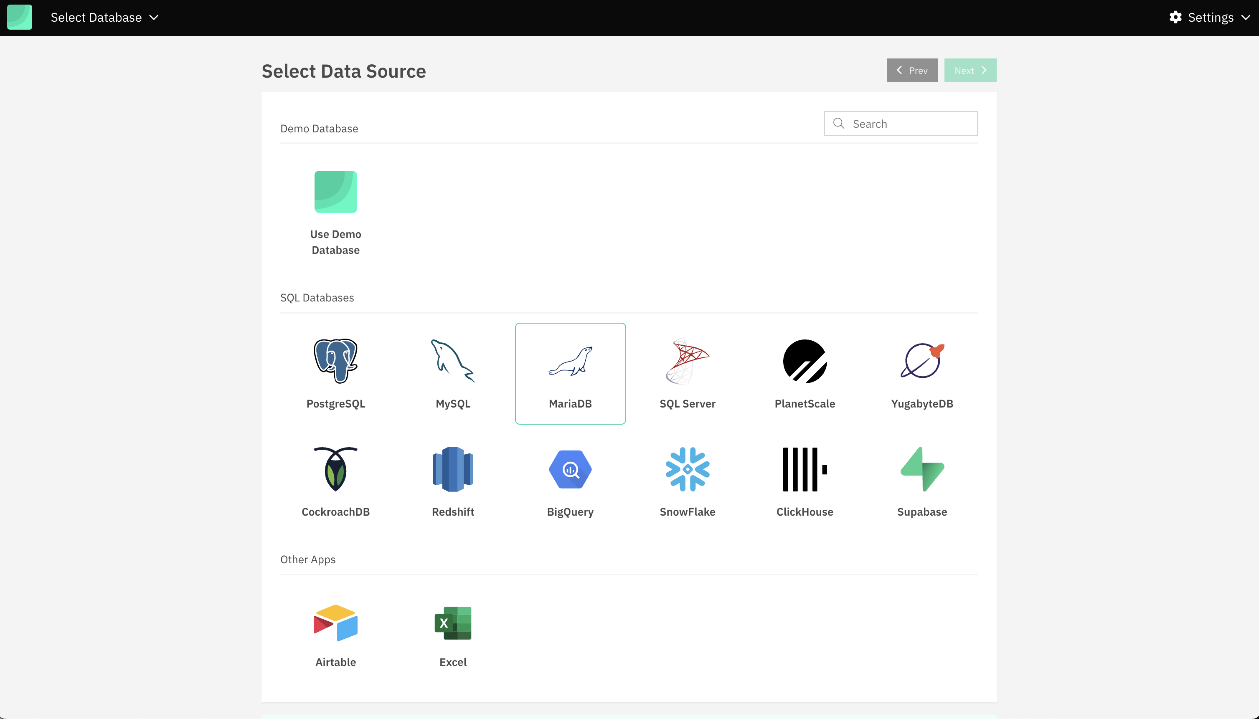Click the app logo in top bar

pyautogui.click(x=19, y=17)
